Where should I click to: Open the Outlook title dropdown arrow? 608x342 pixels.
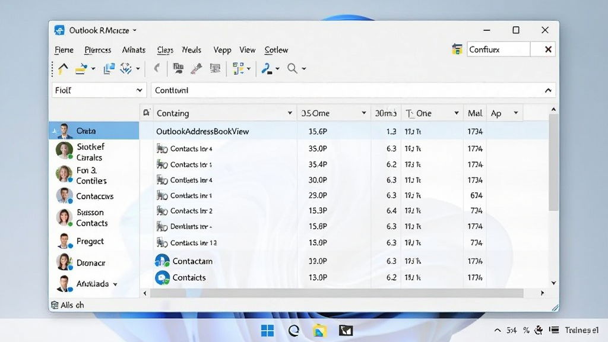tap(135, 30)
